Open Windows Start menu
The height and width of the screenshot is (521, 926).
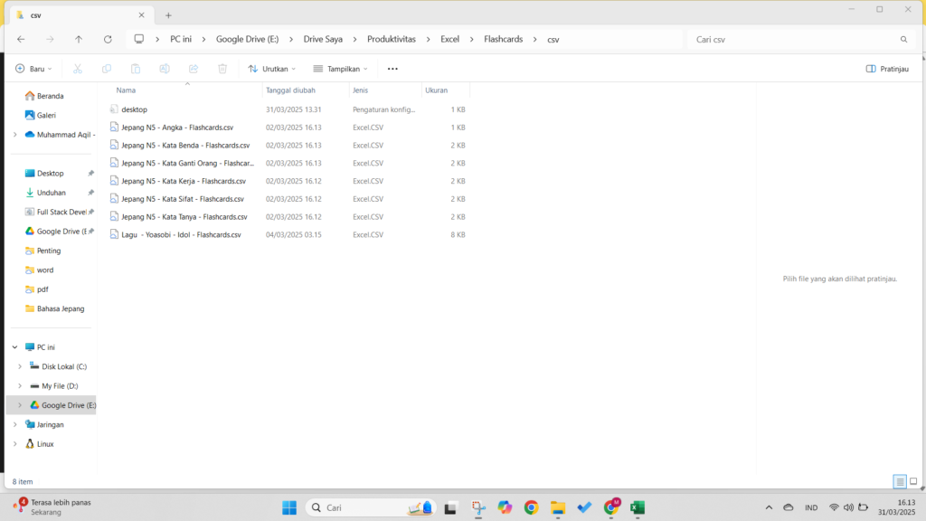click(289, 507)
